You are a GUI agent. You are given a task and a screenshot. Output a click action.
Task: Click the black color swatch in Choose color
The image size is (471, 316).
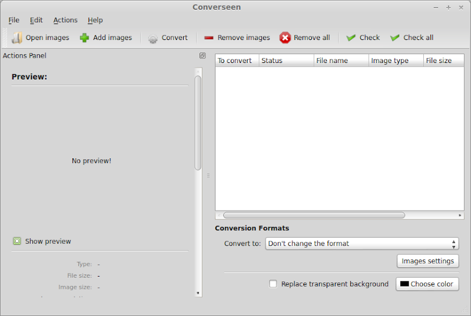[404, 284]
